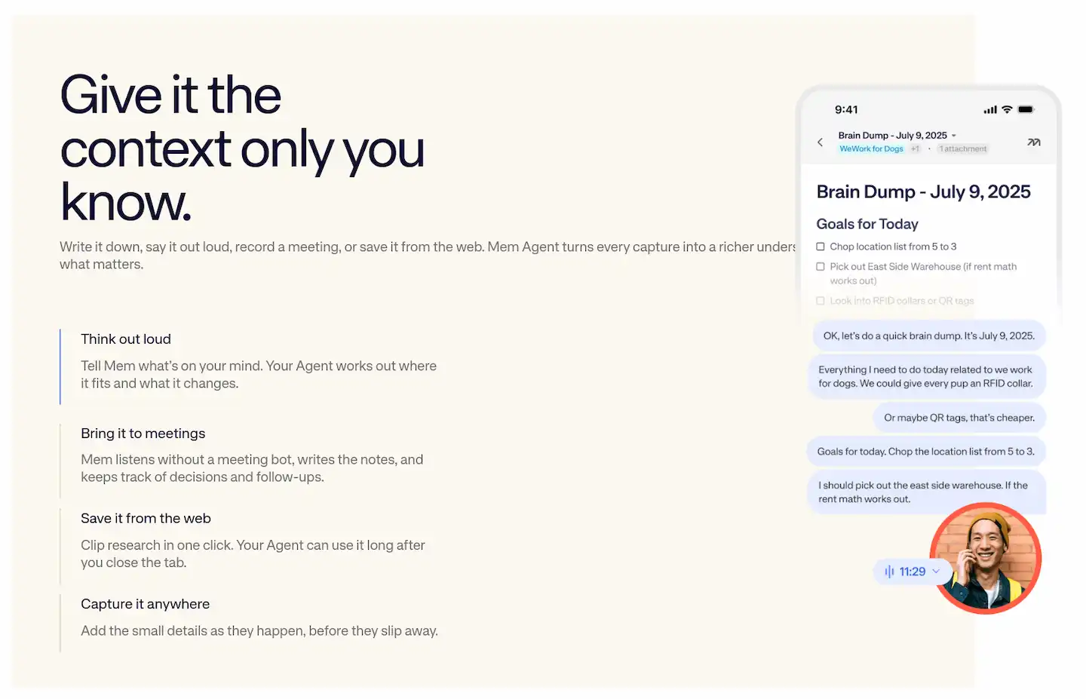Screen dimensions: 1086x699
Task: Expand the '+1' collections badge
Action: (x=915, y=149)
